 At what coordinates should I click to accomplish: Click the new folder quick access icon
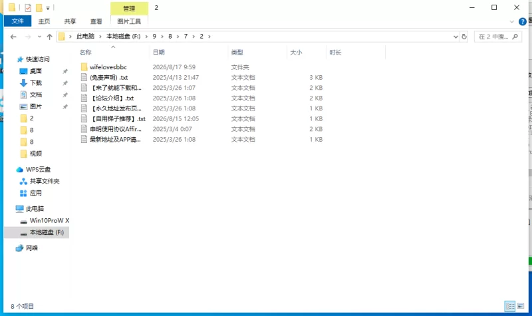click(x=39, y=7)
